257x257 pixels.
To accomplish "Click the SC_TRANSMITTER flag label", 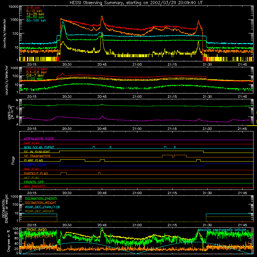I will coord(37,156).
